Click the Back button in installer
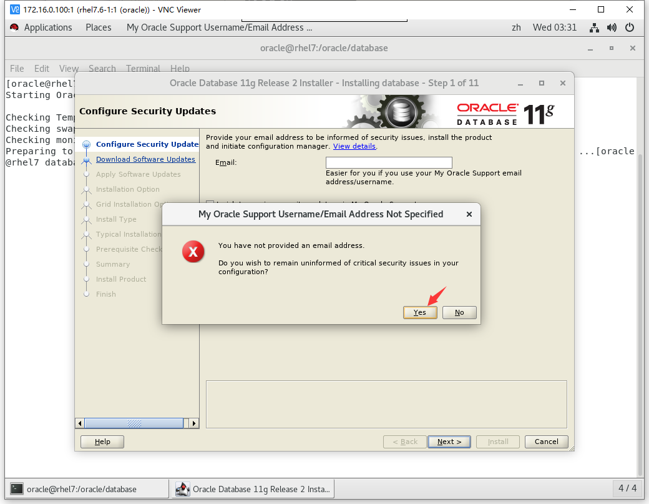The height and width of the screenshot is (504, 649). point(405,442)
